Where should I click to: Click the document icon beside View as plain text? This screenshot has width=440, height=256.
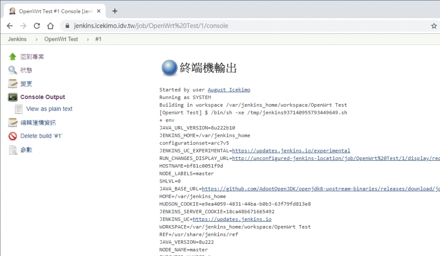click(x=19, y=109)
